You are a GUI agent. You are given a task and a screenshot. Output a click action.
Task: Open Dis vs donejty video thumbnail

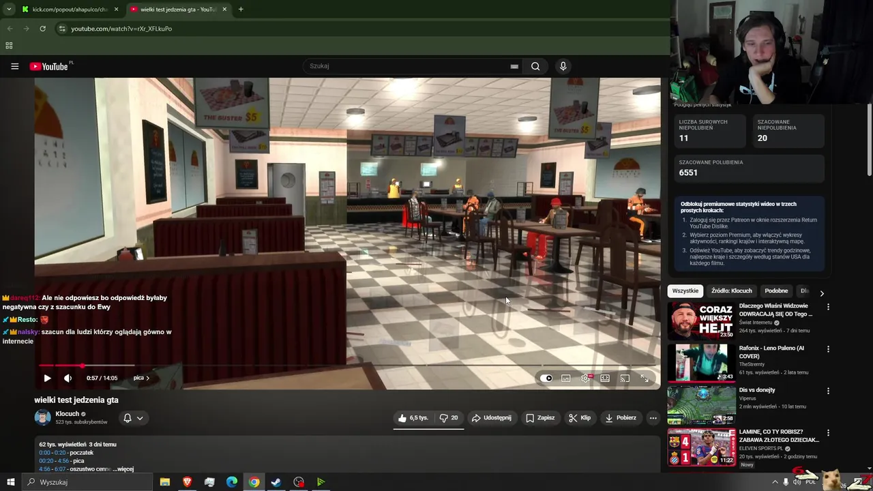pos(701,404)
